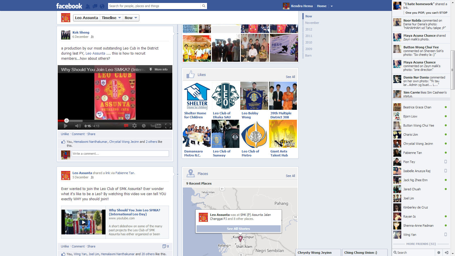Screen dimensions: 455x256
Task: Open the comments count icon showing 8
Action: coord(166,246)
